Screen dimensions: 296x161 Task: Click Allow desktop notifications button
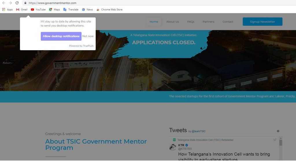pos(61,36)
